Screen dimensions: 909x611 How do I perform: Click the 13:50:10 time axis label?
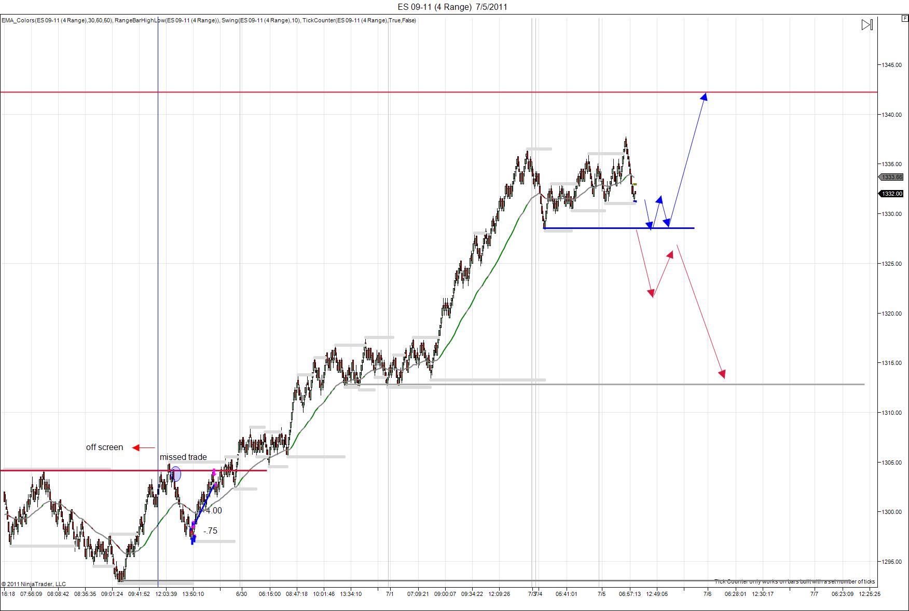pyautogui.click(x=193, y=594)
